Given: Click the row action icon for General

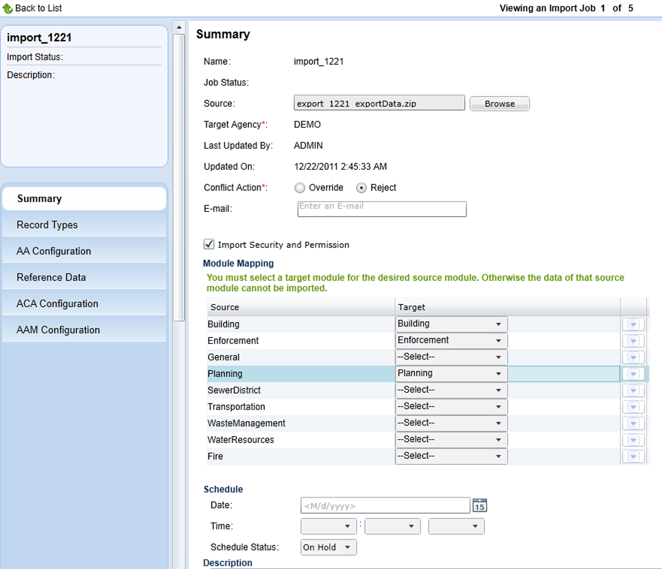Looking at the screenshot, I should tap(633, 357).
